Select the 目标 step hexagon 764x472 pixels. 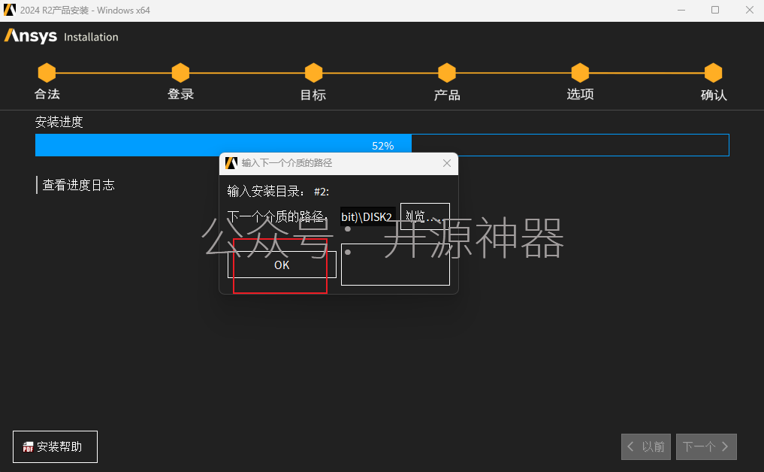coord(313,73)
